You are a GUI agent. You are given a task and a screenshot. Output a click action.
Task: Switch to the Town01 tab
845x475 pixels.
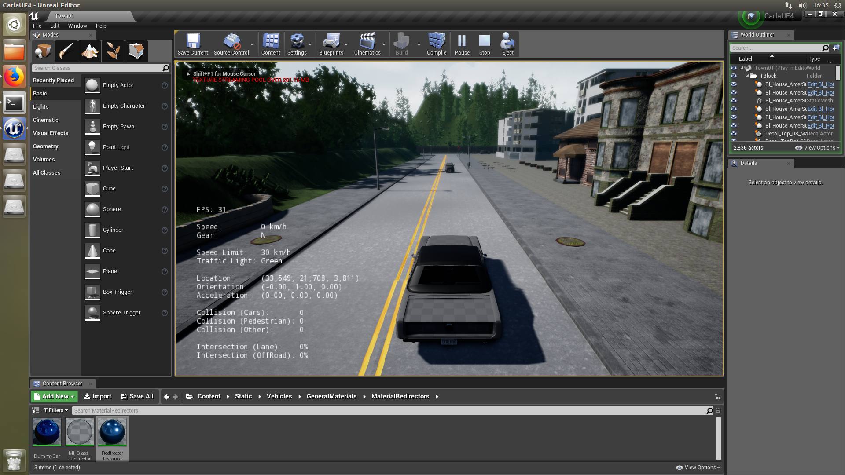[64, 15]
